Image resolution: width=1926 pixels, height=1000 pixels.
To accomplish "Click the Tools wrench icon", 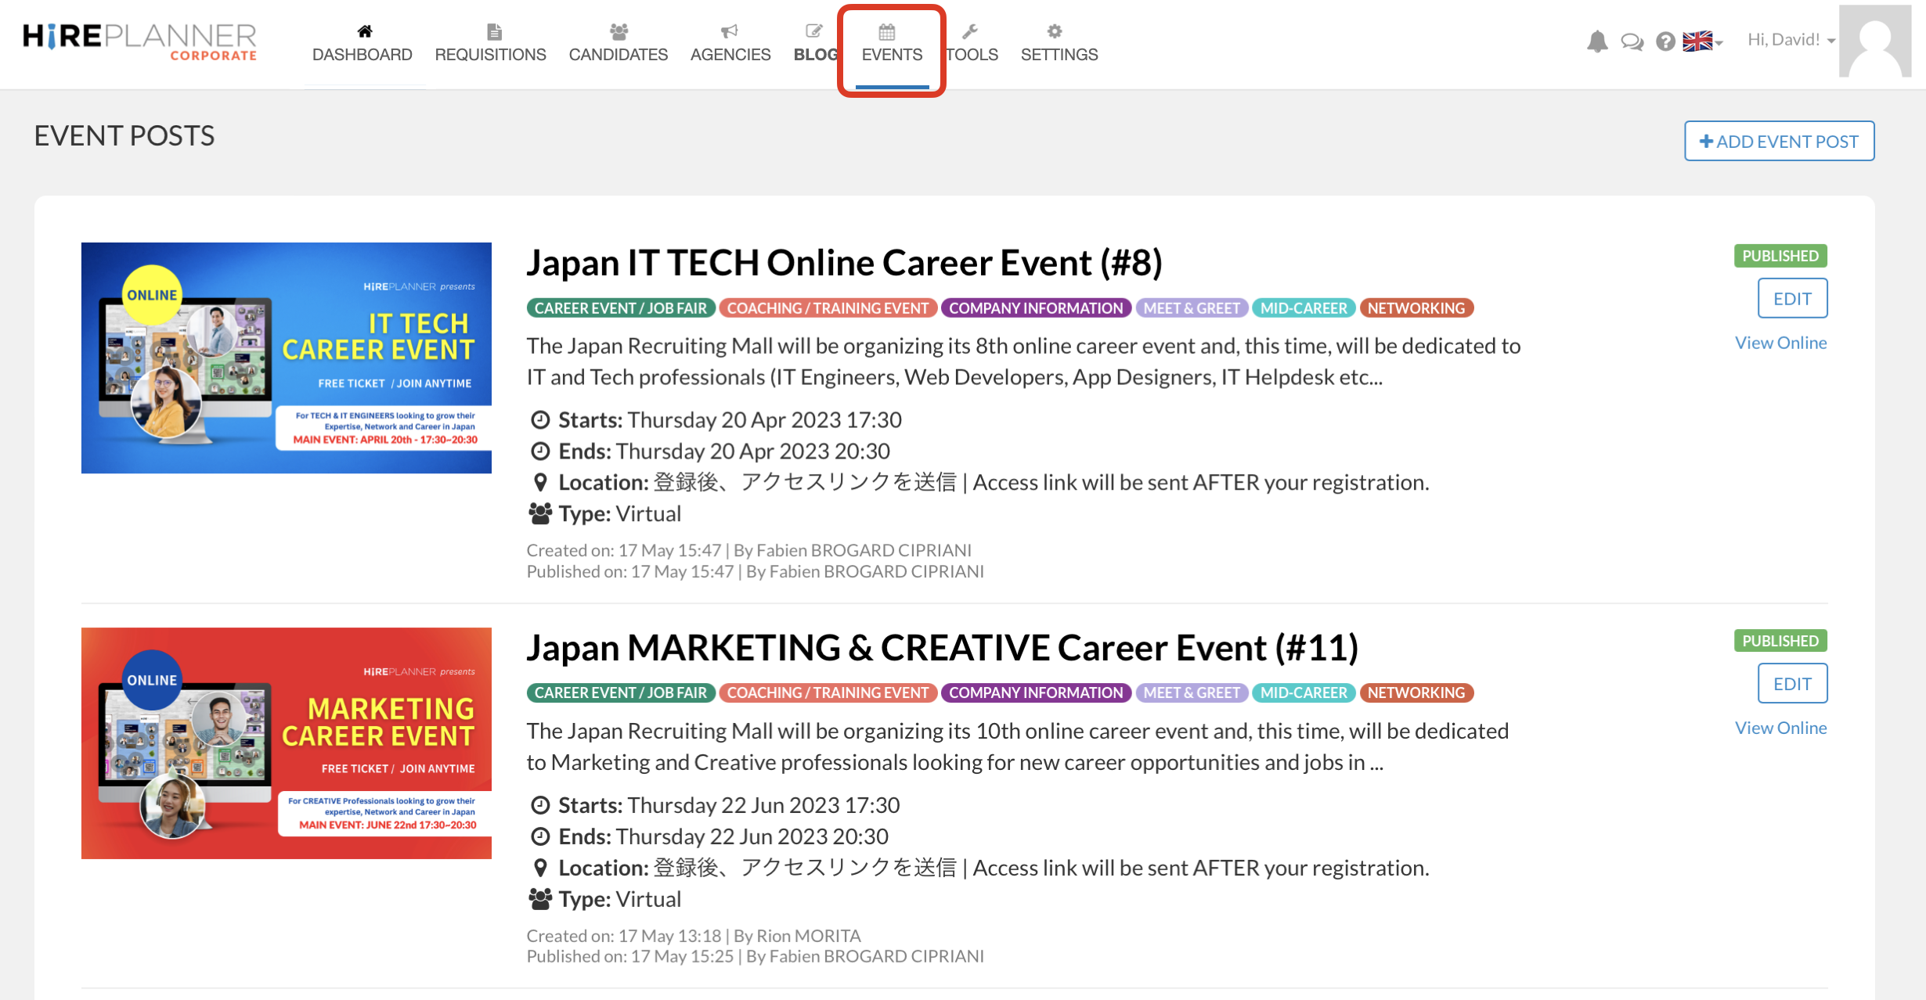I will [x=970, y=31].
